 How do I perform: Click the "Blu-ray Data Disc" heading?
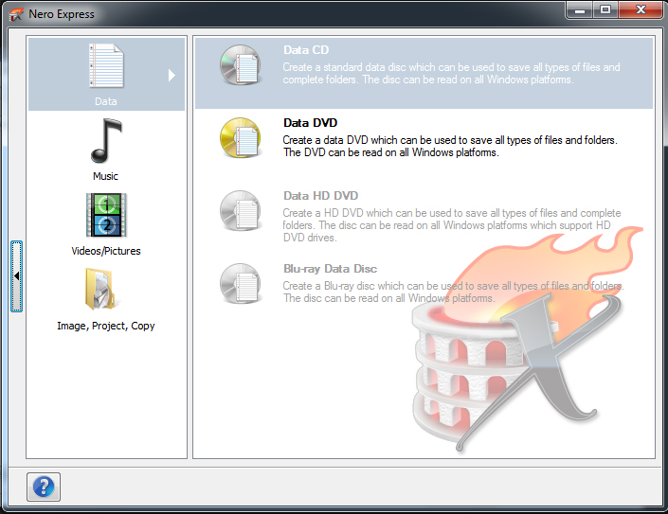click(330, 269)
